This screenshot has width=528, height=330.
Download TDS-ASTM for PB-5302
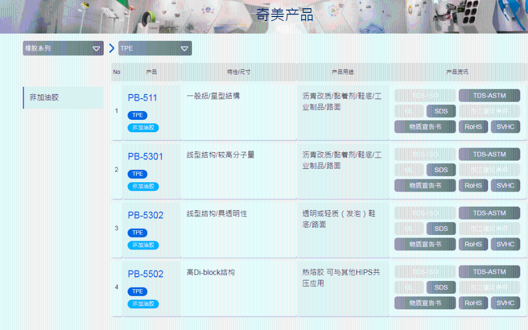pos(489,213)
